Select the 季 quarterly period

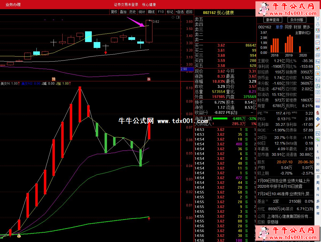pyautogui.click(x=318, y=207)
